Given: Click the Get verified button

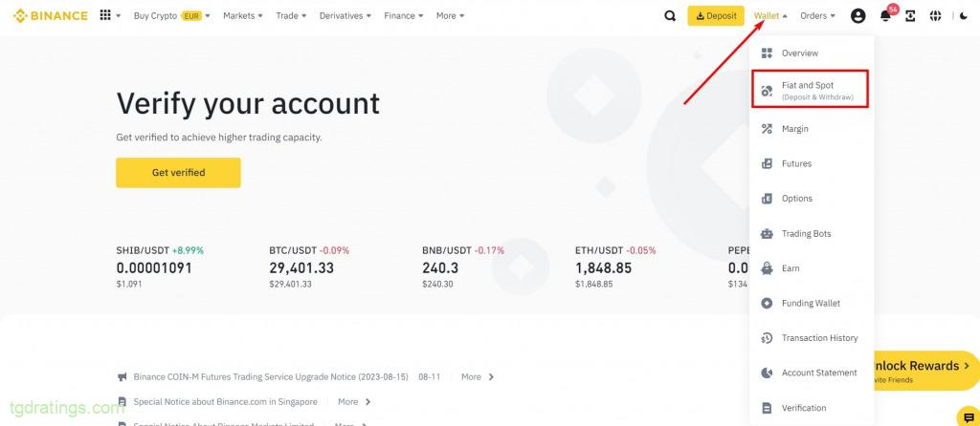Looking at the screenshot, I should pyautogui.click(x=178, y=173).
